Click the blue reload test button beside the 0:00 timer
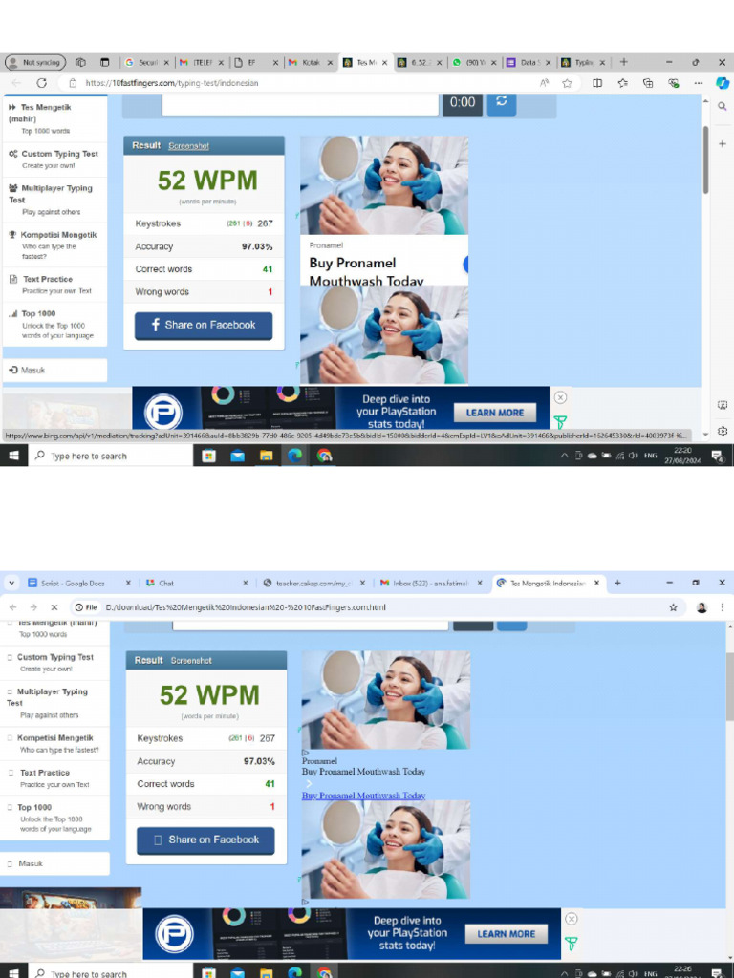Image resolution: width=734 pixels, height=978 pixels. [x=501, y=103]
